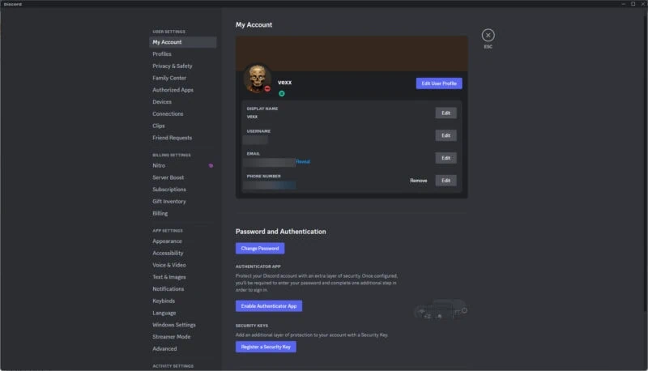Screen dimensions: 648x371
Task: Remove the phone number
Action: (418, 181)
